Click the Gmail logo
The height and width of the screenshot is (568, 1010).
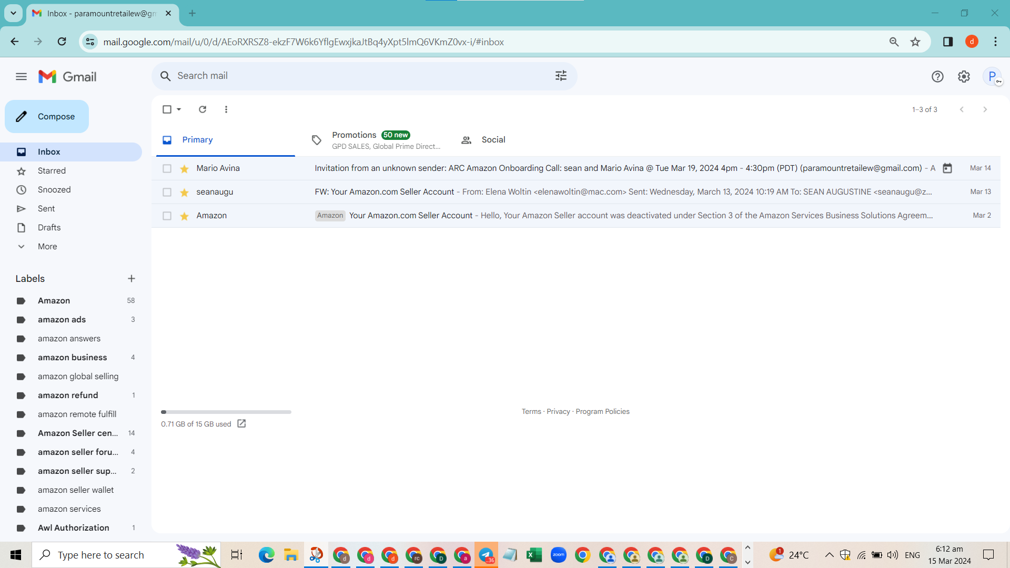[x=67, y=77]
